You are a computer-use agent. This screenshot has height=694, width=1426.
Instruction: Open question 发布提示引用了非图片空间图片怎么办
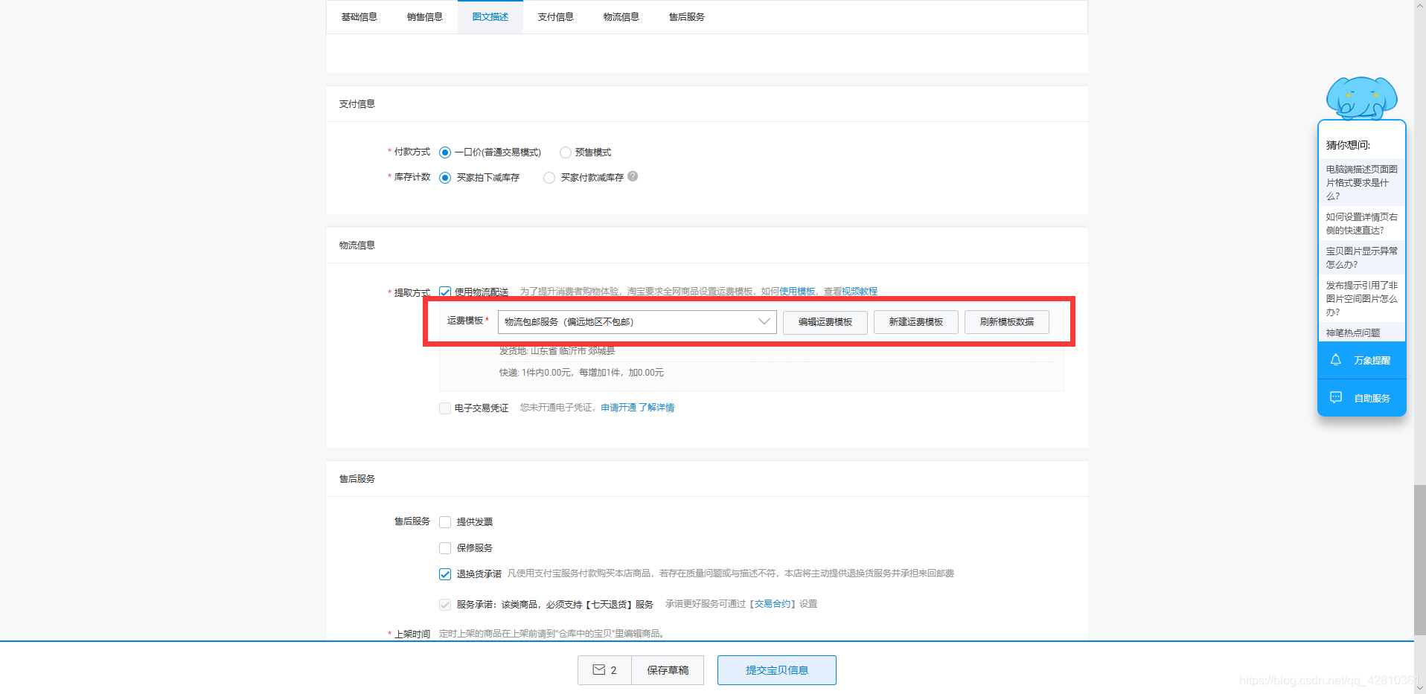(1361, 299)
